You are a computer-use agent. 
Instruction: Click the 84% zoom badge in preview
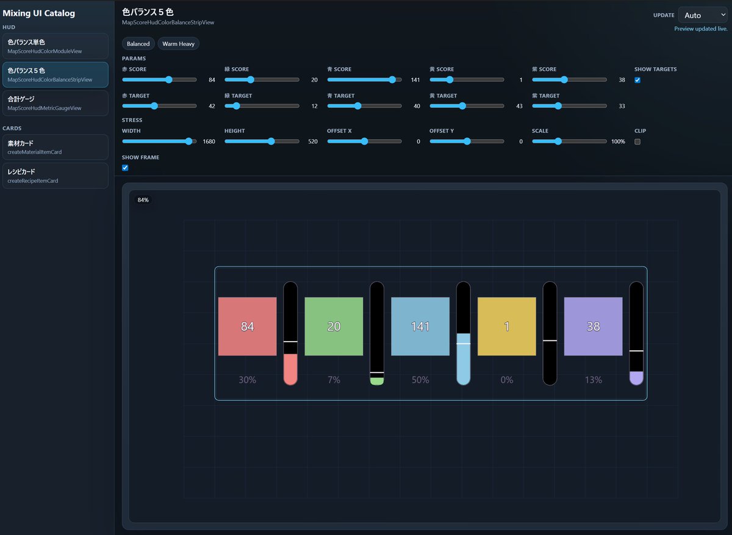(143, 200)
